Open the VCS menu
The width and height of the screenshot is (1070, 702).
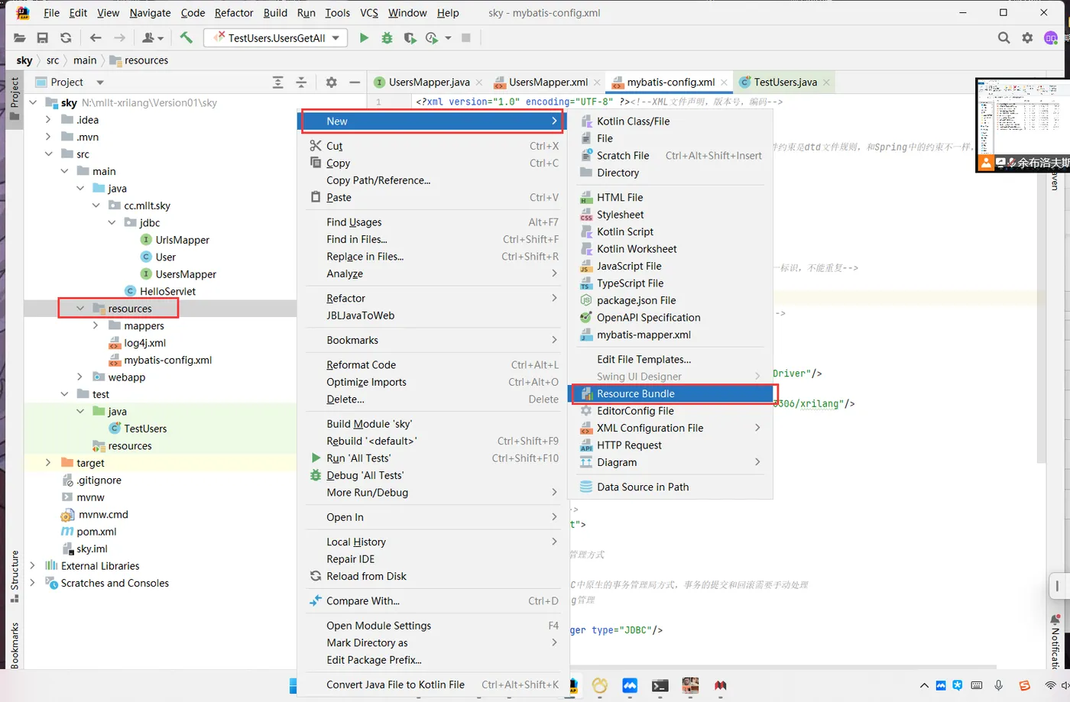369,13
